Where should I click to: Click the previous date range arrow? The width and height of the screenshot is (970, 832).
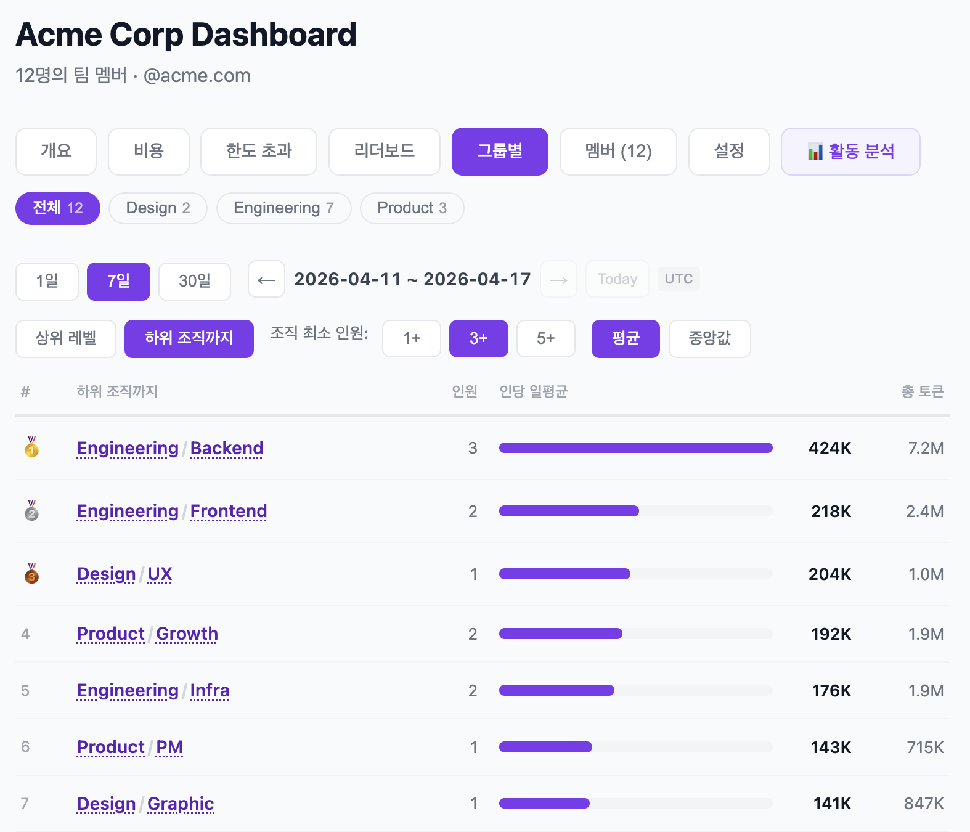(x=266, y=280)
